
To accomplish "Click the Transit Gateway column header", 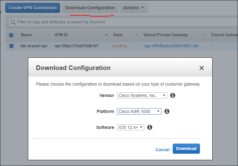I will pos(224,35).
